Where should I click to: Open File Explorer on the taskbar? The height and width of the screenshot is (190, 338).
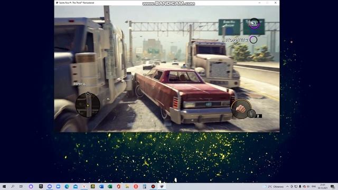tap(127, 186)
